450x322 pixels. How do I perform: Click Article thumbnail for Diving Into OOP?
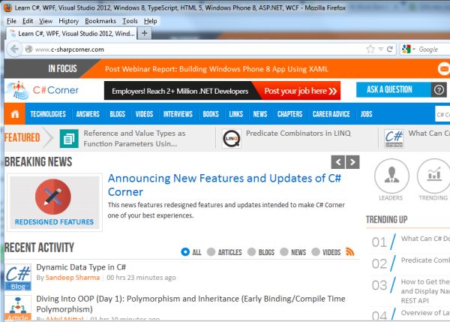pyautogui.click(x=18, y=308)
